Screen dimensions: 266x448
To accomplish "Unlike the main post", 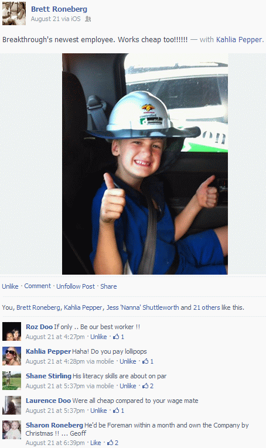I will [x=10, y=286].
